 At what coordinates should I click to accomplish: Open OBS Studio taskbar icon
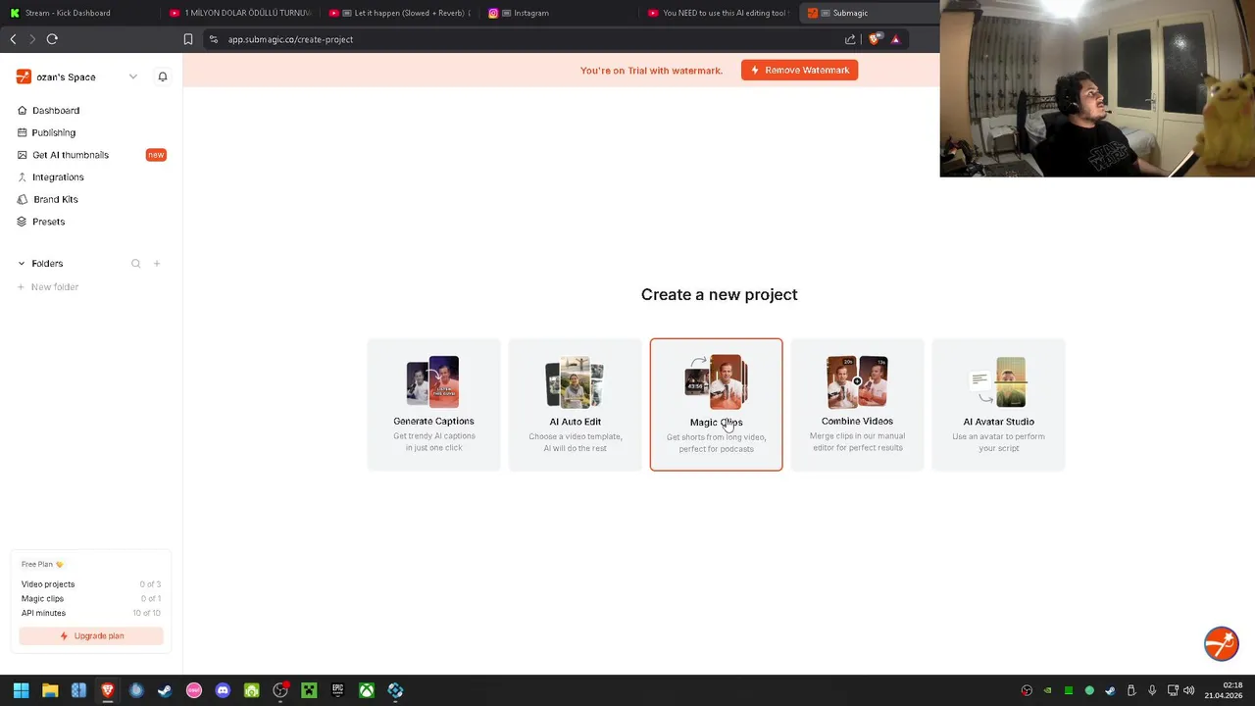(280, 690)
